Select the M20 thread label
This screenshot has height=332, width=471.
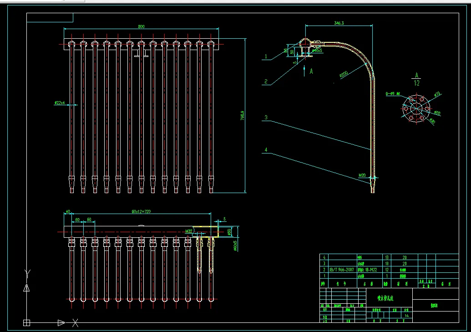pos(362,175)
